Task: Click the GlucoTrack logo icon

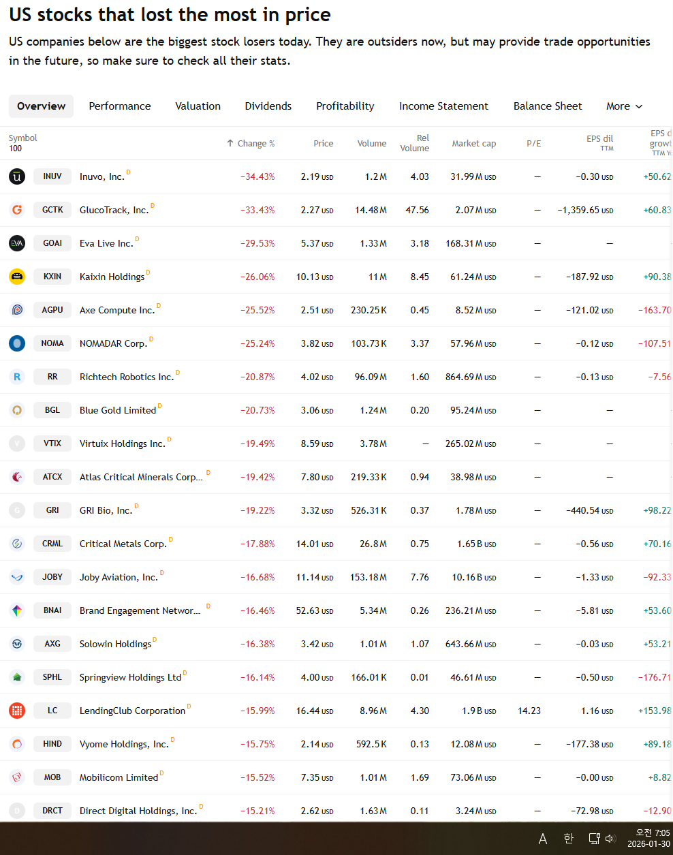Action: pyautogui.click(x=17, y=210)
